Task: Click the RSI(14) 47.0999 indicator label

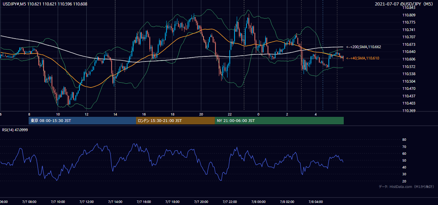Action: 15,130
